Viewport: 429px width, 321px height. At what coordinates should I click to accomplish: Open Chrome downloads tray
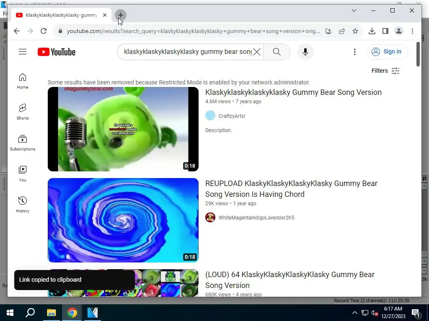coord(372,31)
